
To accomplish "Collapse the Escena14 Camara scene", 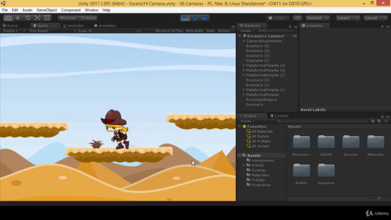I will [240, 36].
